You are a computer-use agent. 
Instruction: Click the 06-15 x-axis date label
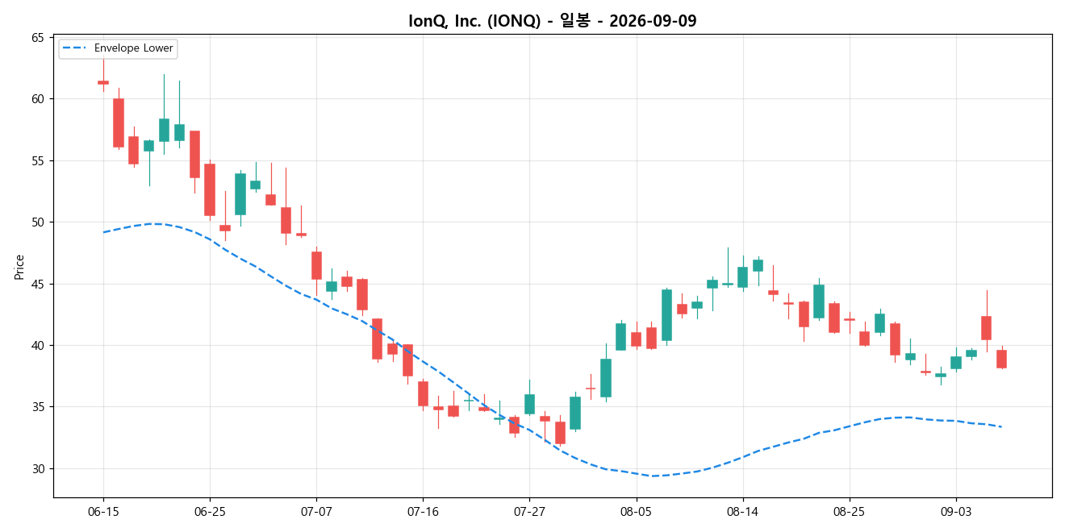click(x=103, y=512)
